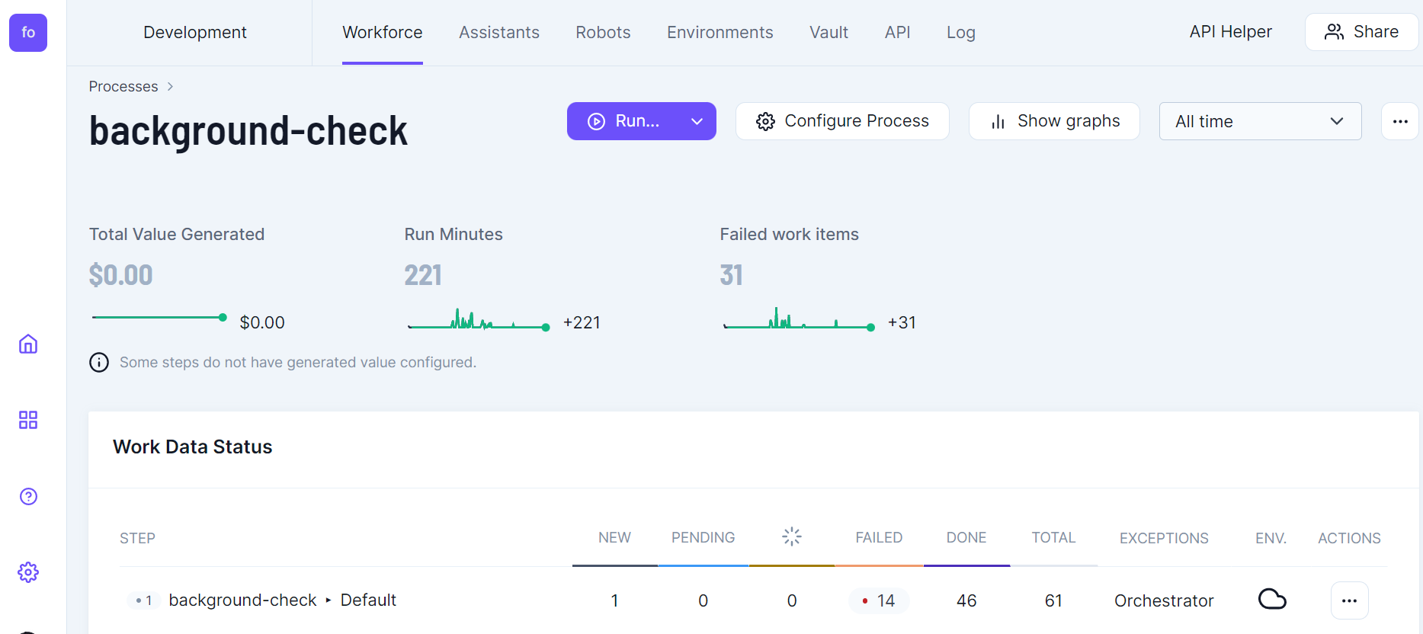Open the Vault tab
1423x634 pixels.
[x=828, y=33]
